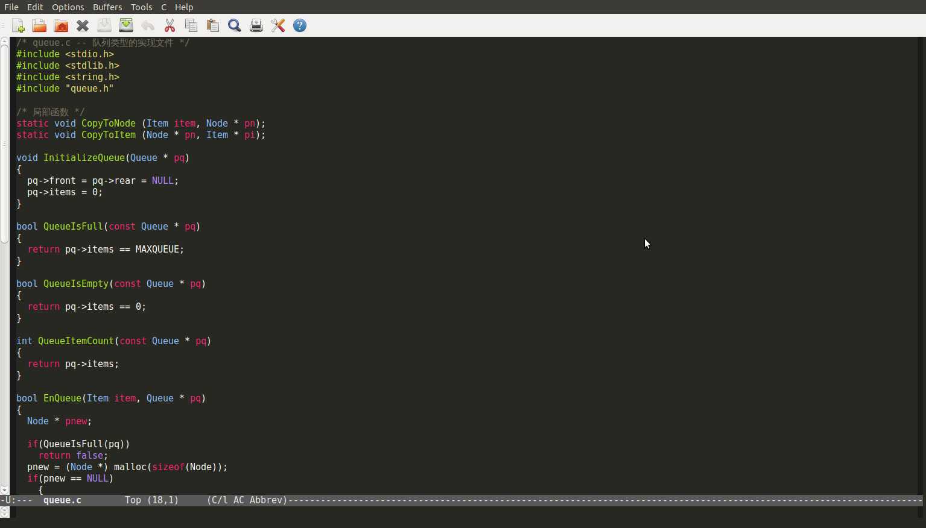Click the C/l major mode indicator

[x=217, y=500]
